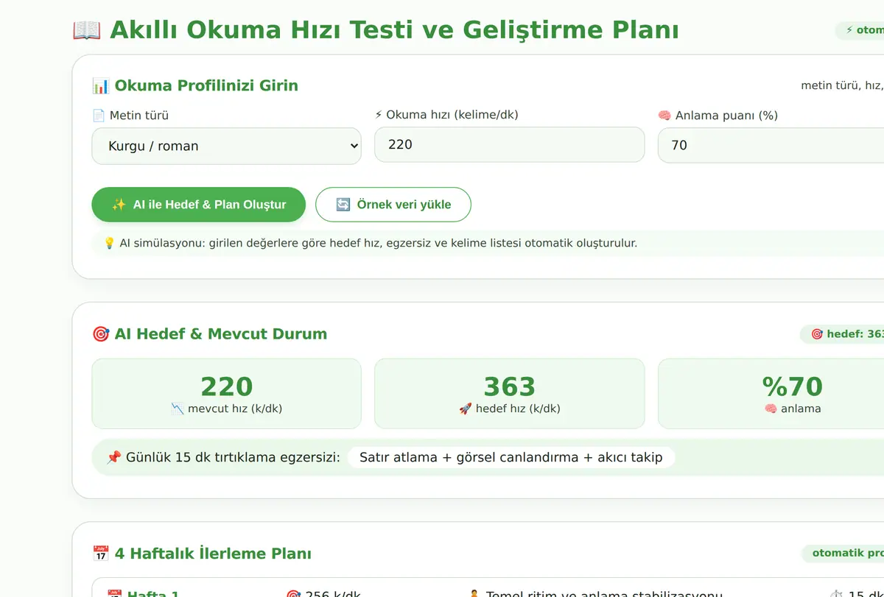
Task: Click the 4 Haftalık İlerleme Planı heading
Action: coord(213,554)
